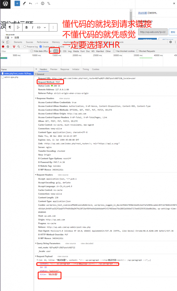Select the XHR filter type
The image size is (177, 291).
[56, 51]
